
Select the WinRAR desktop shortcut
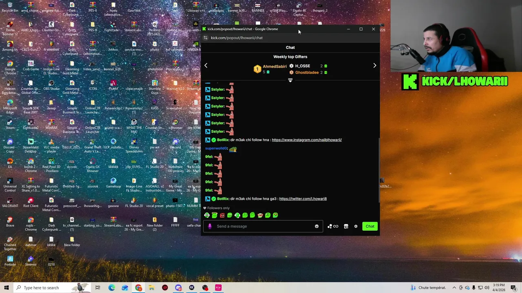[x=51, y=125]
